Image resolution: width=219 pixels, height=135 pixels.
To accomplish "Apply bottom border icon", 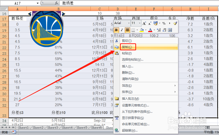I will [x=133, y=30].
